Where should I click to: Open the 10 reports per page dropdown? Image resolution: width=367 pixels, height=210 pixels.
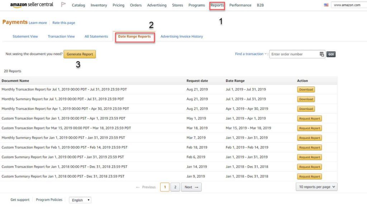click(316, 187)
